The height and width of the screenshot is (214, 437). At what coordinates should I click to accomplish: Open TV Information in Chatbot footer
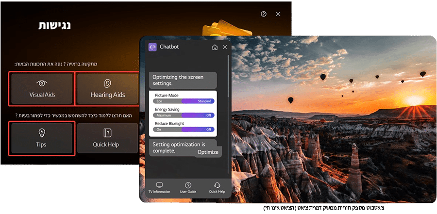click(x=159, y=187)
